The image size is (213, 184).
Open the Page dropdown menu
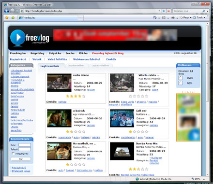[x=185, y=17]
